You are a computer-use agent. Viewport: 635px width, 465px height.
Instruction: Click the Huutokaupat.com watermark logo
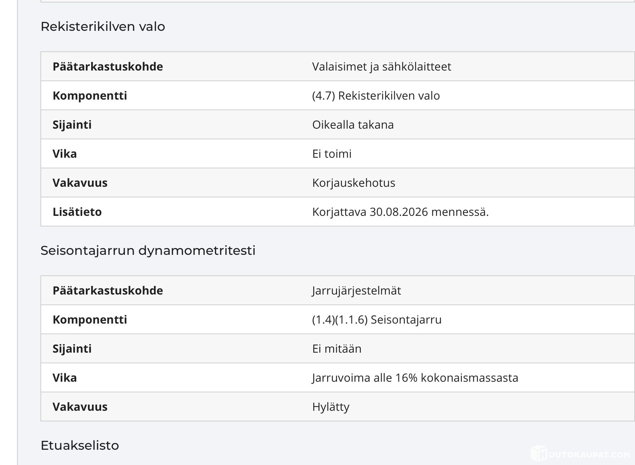580,454
